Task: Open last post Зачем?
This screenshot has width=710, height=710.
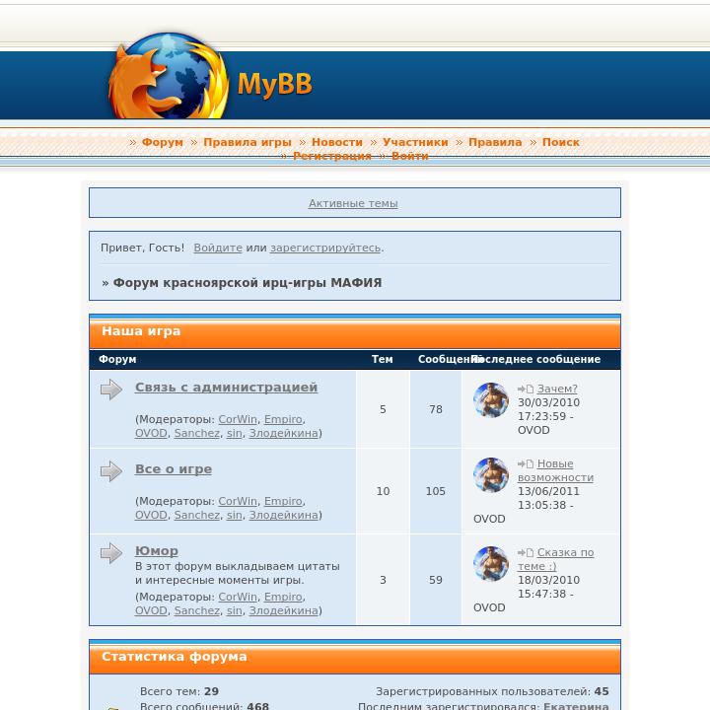Action: (557, 389)
